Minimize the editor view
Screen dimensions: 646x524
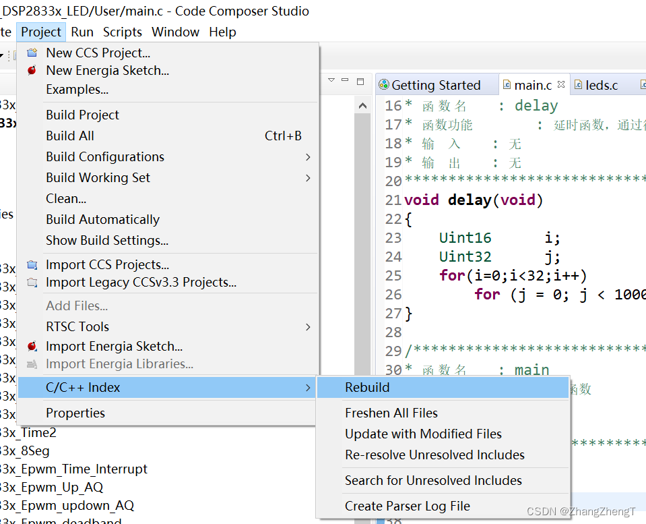[x=345, y=80]
